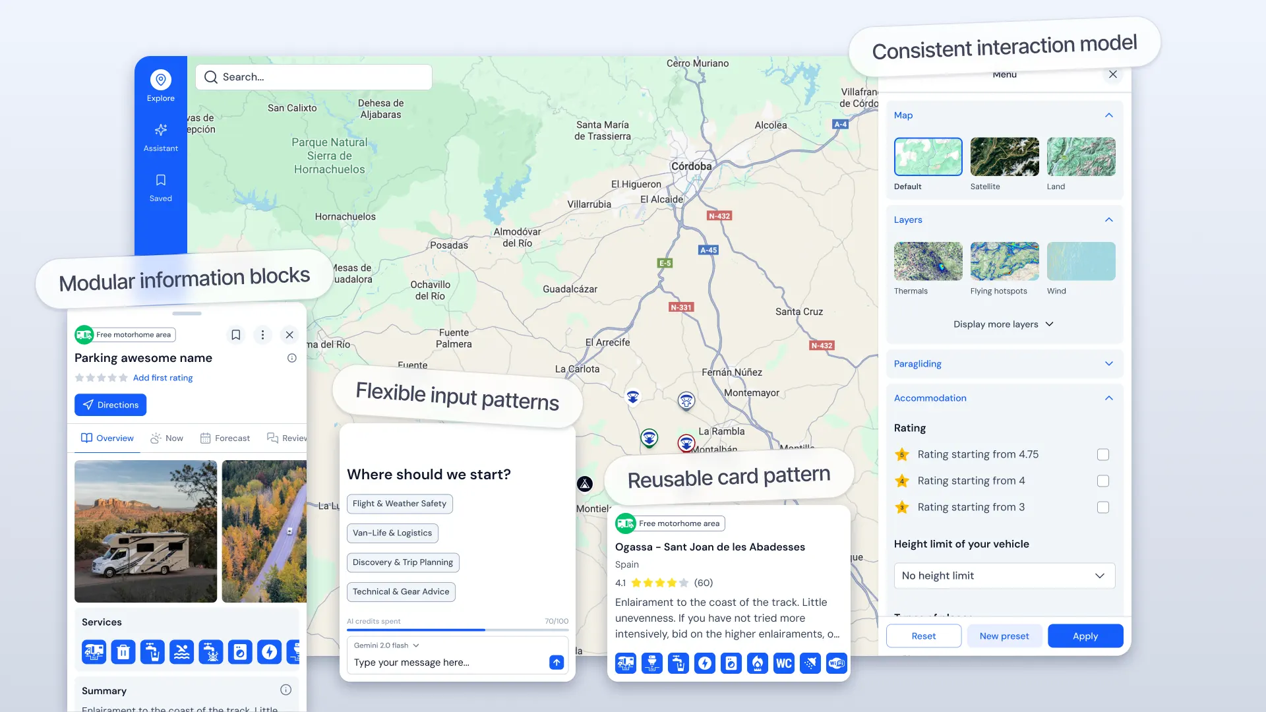
Task: Choose Discovery & Trip Planning topic
Action: tap(403, 562)
